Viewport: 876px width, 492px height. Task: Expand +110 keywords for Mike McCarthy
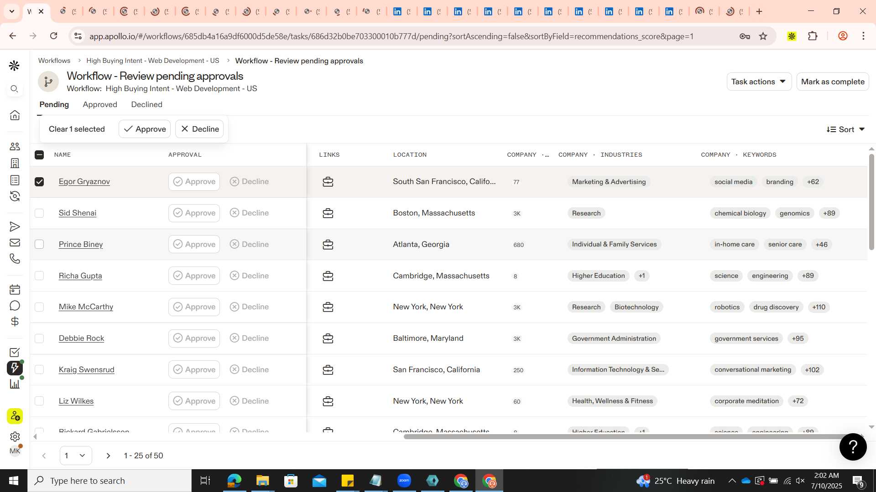(x=819, y=307)
